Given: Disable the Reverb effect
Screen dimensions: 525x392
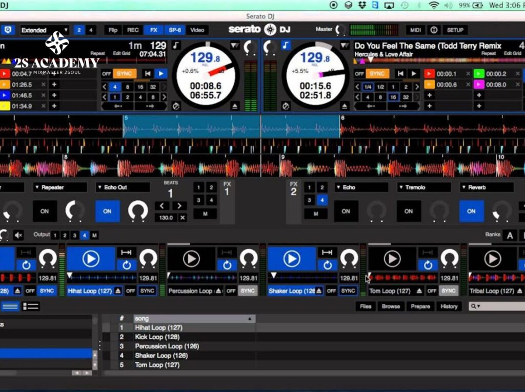Looking at the screenshot, I should coord(472,211).
